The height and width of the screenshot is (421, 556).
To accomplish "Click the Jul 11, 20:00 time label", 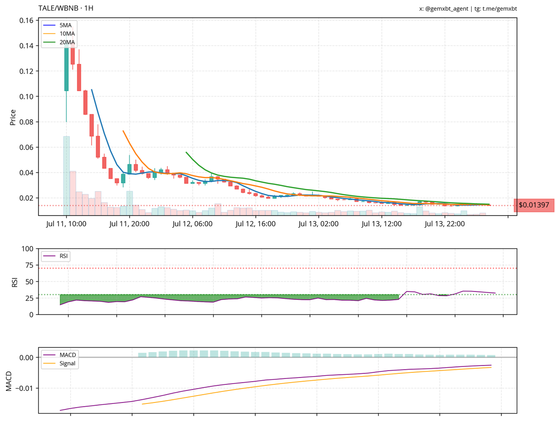I will [x=130, y=224].
